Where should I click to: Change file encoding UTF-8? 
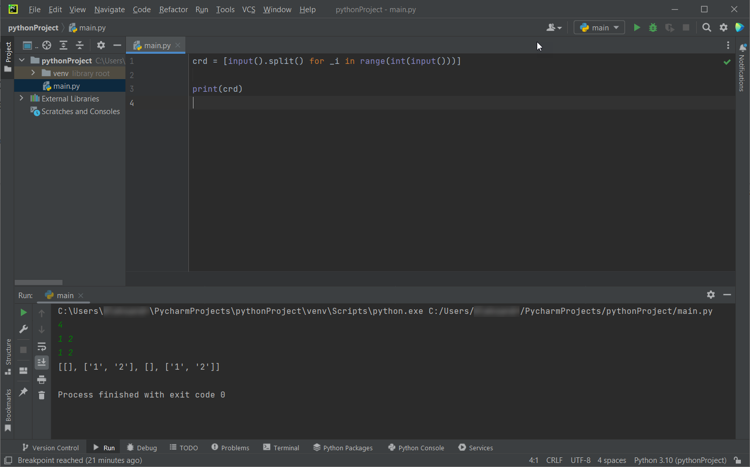point(580,460)
